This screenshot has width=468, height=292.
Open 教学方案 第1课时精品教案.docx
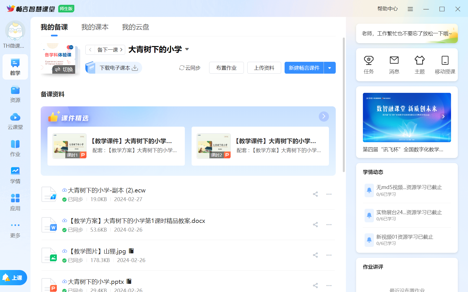point(136,221)
